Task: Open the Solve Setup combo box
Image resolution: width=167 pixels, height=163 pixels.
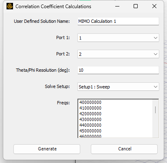Action: click(x=118, y=87)
